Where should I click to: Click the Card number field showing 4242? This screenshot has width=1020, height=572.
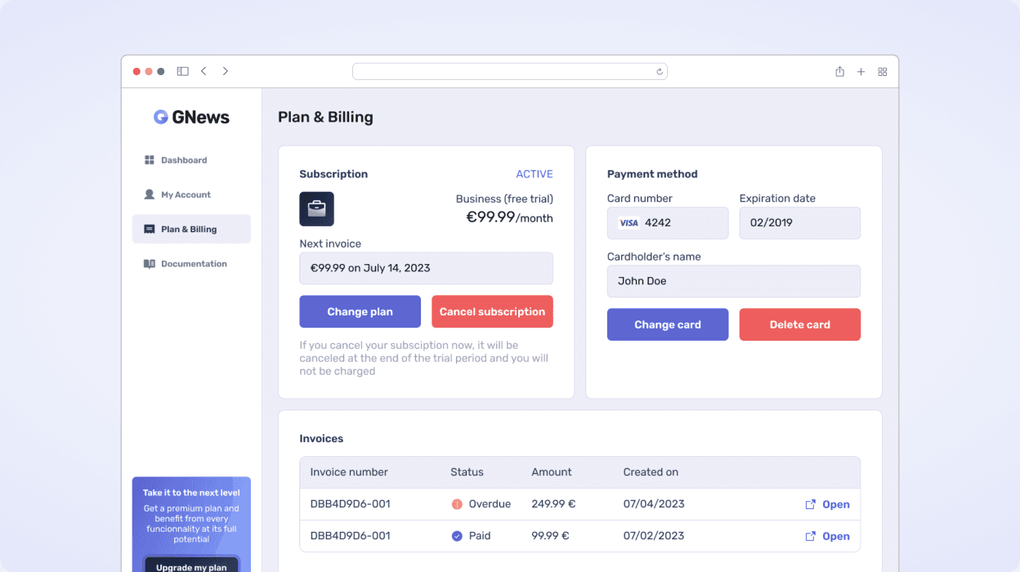click(x=668, y=223)
